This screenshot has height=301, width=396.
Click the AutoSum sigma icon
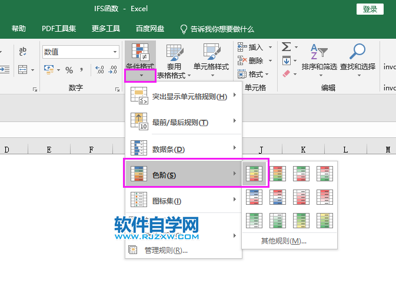pyautogui.click(x=287, y=47)
